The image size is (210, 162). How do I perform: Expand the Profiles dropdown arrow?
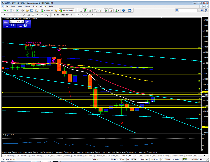tap(13, 10)
